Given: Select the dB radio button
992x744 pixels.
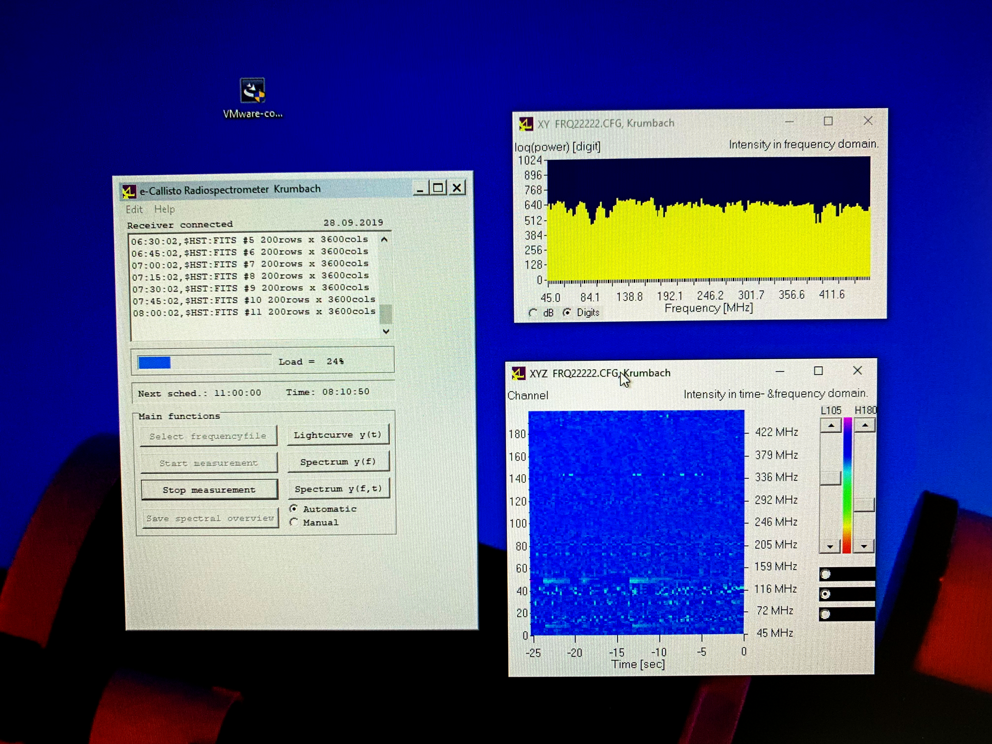Looking at the screenshot, I should pos(533,313).
